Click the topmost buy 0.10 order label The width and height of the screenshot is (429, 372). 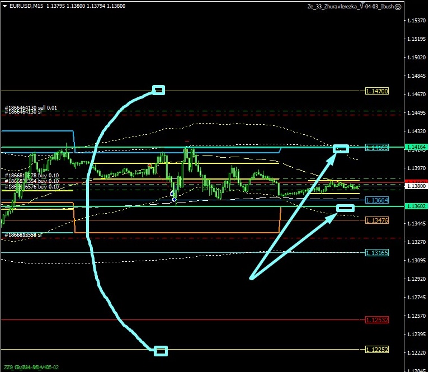tap(31, 176)
